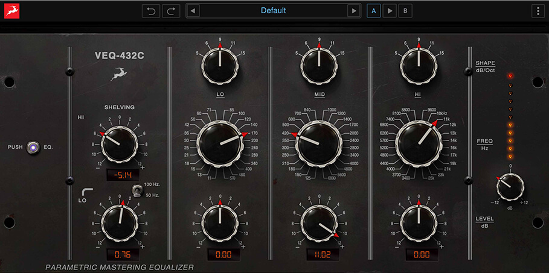Open the three-dot options menu
This screenshot has height=273, width=549.
tap(538, 10)
